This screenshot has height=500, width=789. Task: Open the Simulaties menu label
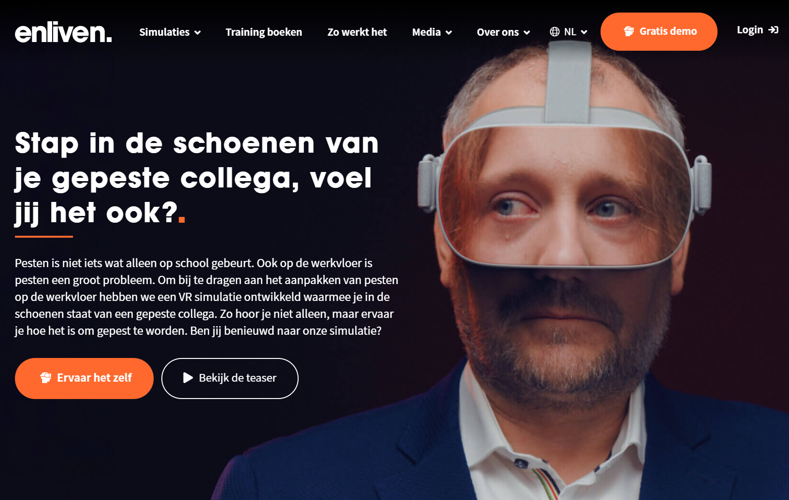[x=164, y=32]
